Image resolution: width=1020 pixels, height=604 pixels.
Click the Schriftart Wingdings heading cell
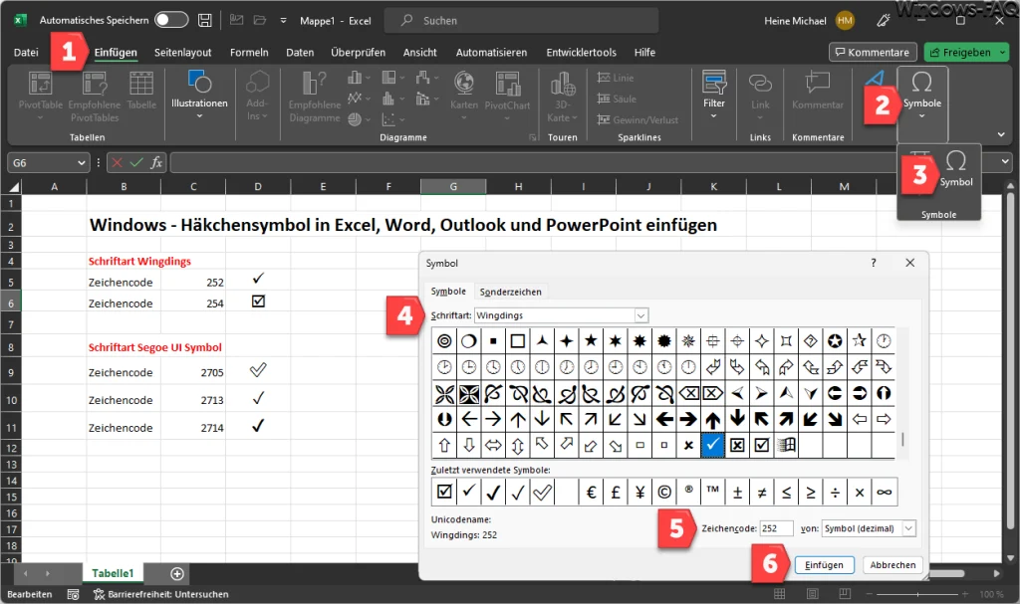click(x=139, y=262)
